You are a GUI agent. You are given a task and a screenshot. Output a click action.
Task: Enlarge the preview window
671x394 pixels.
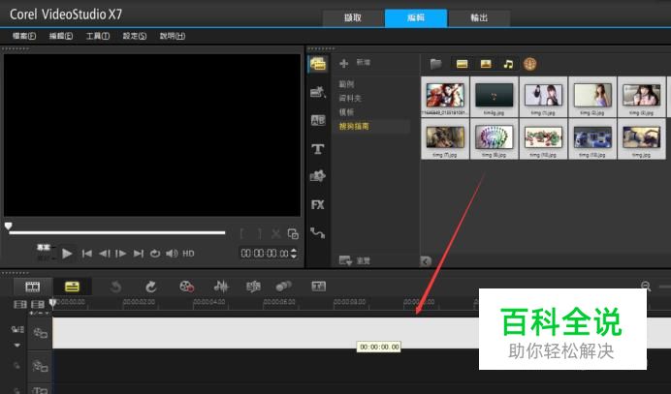coord(293,233)
